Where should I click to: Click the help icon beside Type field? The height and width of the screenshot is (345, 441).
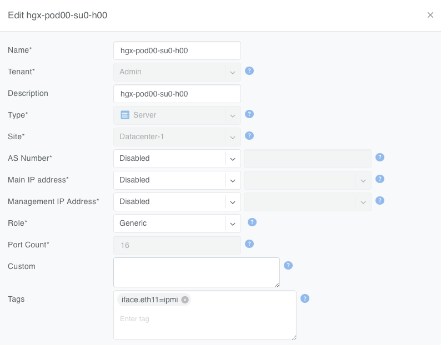tap(249, 114)
